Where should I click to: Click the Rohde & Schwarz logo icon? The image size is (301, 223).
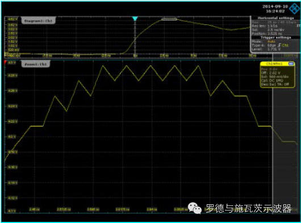295,9
